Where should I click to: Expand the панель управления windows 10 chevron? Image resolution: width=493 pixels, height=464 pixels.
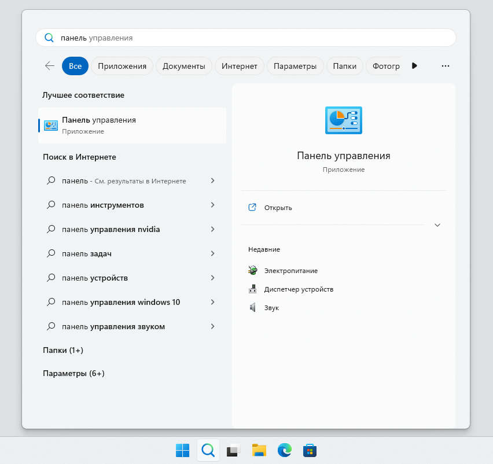pos(212,302)
